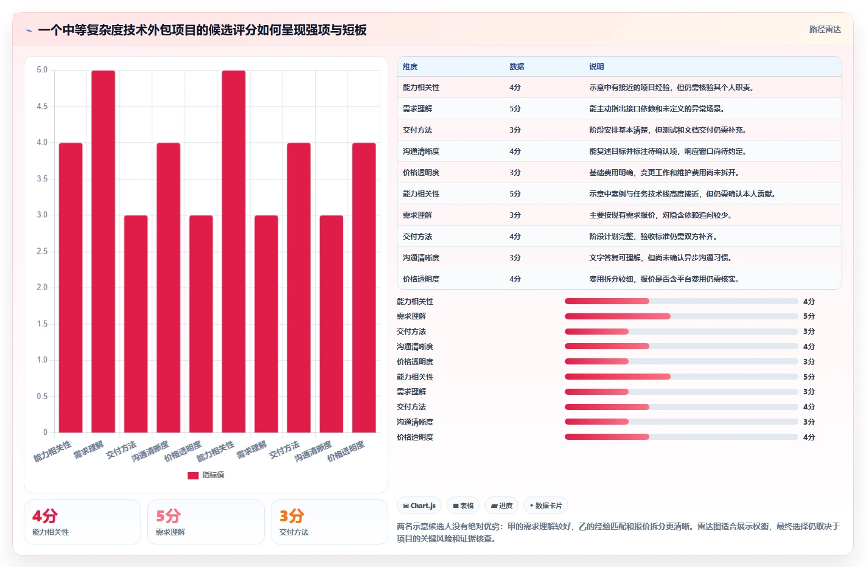Click the 指标值 legend label

[x=213, y=475]
